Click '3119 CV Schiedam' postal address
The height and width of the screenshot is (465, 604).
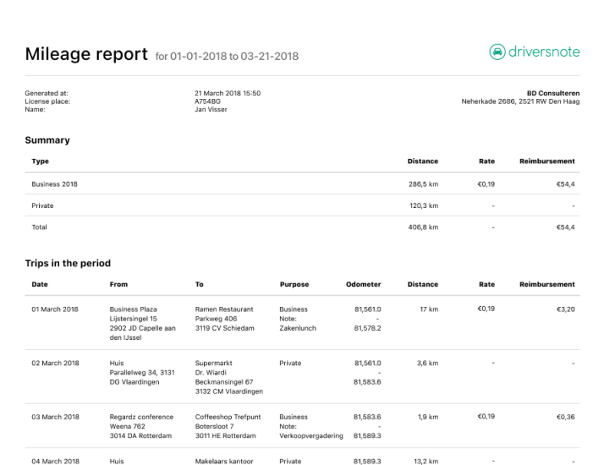[x=224, y=328]
